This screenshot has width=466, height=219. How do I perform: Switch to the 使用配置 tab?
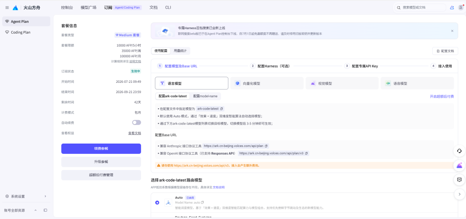tap(161, 51)
